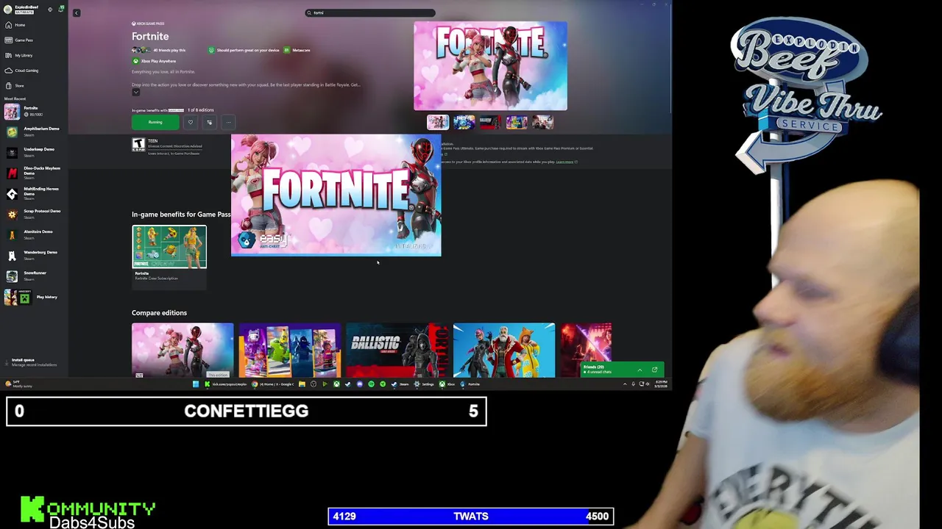Click the 1 of 8 editions text
Viewport: 942px width, 529px height.
[x=200, y=110]
